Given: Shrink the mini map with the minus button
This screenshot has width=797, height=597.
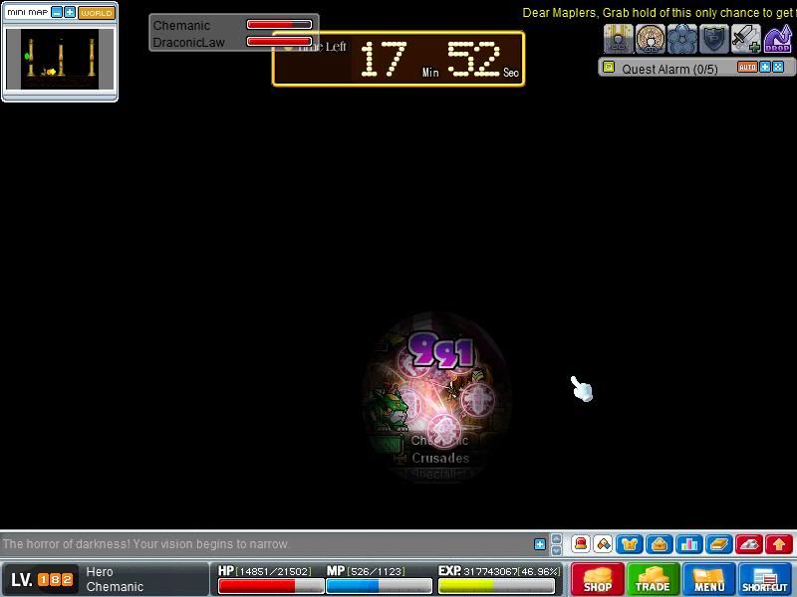Looking at the screenshot, I should [57, 13].
